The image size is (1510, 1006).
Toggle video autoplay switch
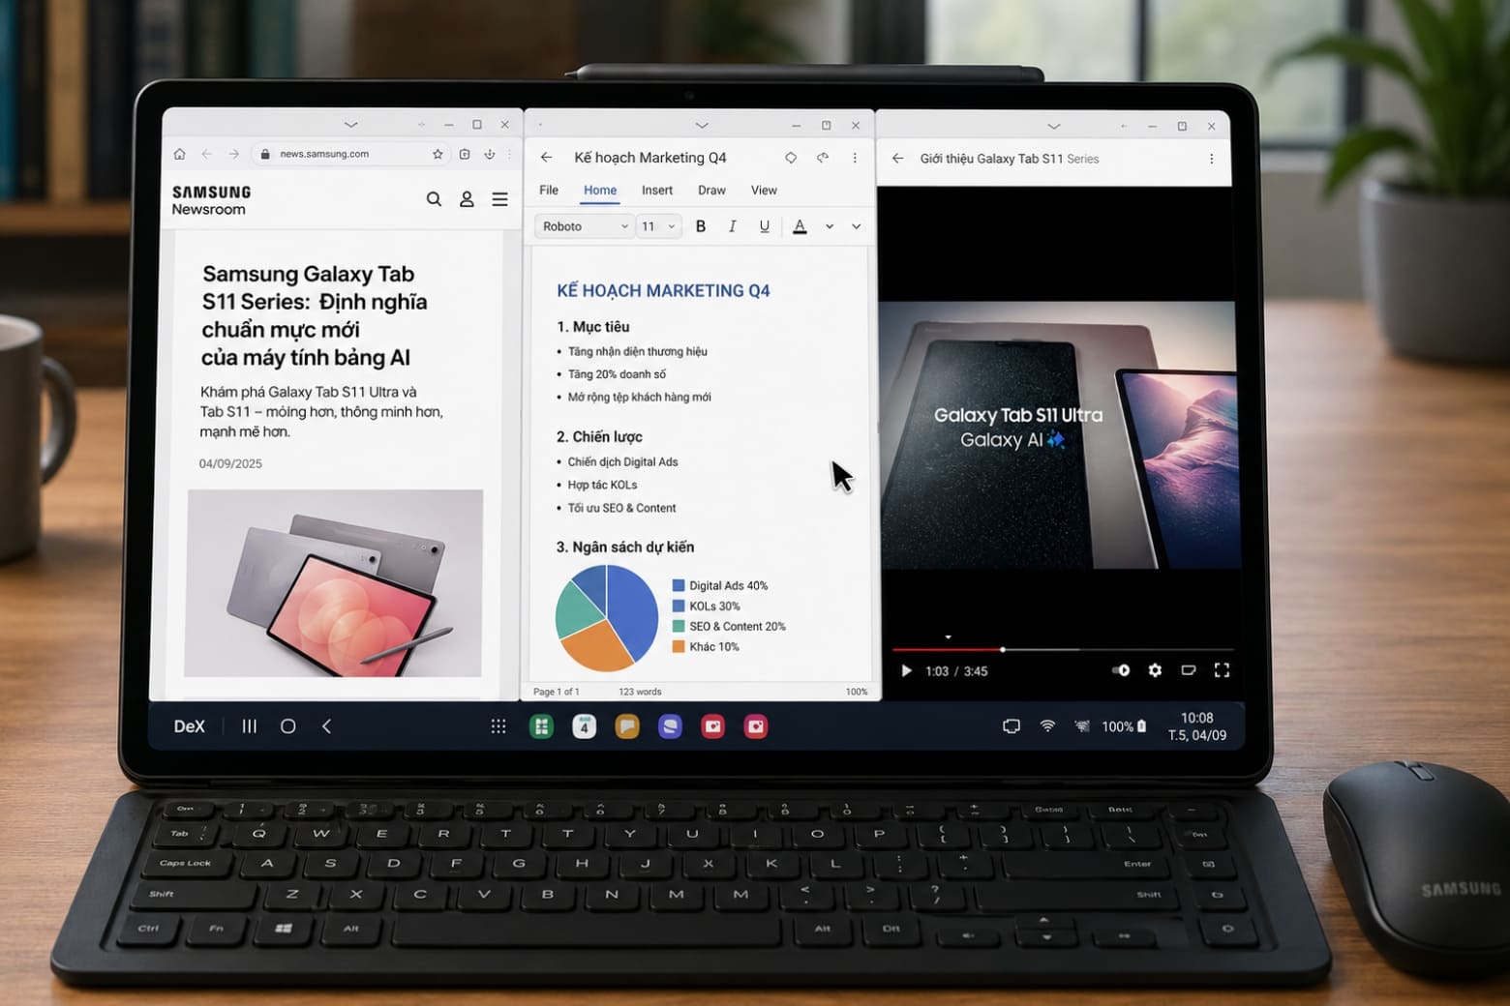1121,670
